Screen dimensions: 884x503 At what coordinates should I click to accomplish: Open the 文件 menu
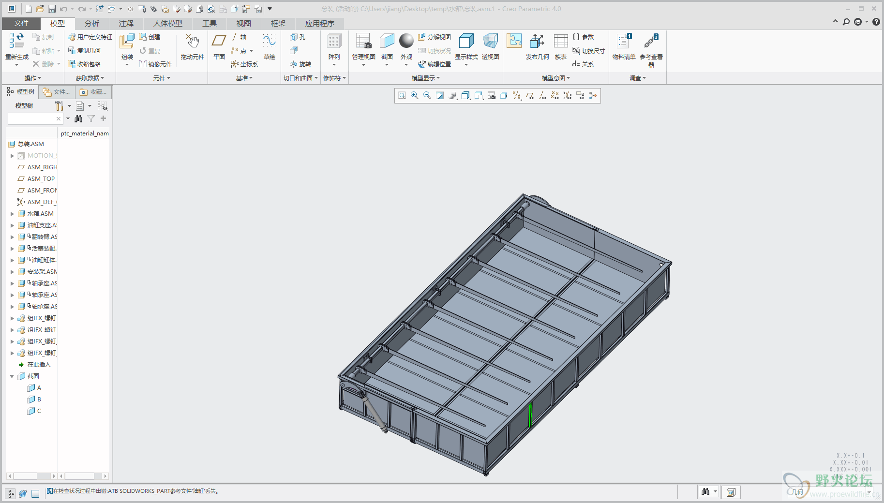[21, 23]
